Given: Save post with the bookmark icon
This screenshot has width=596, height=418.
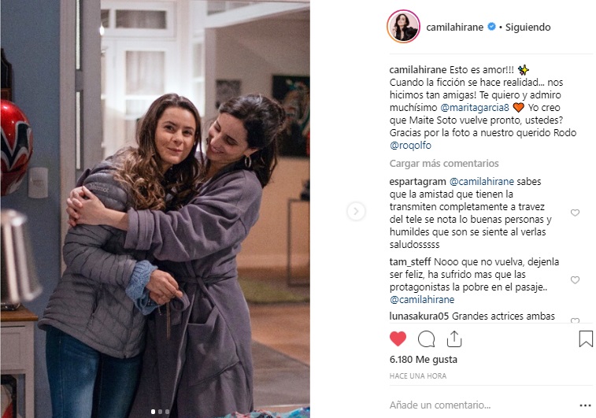Looking at the screenshot, I should point(585,338).
